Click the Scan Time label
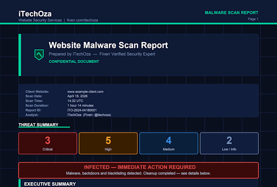The height and width of the screenshot is (187, 277). point(34,101)
